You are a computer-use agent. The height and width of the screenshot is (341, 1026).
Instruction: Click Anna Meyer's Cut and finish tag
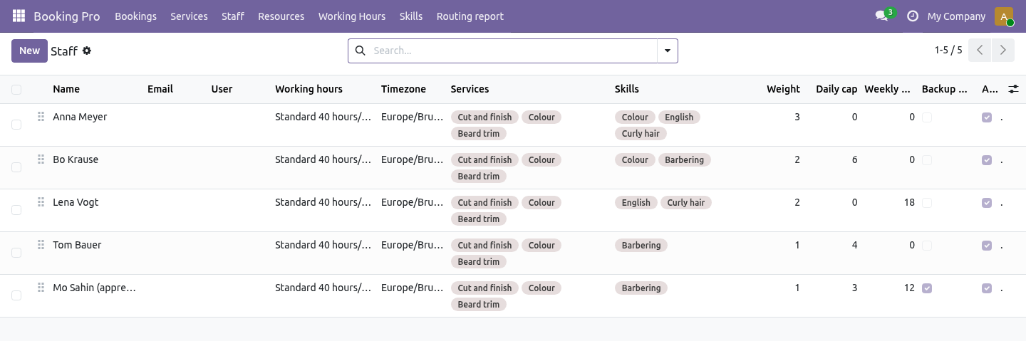pos(484,117)
